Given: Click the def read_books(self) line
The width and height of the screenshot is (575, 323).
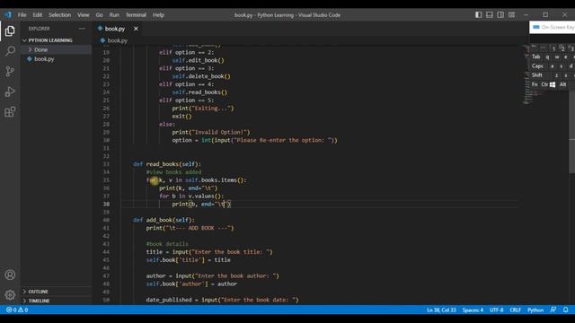Looking at the screenshot, I should pyautogui.click(x=167, y=164).
